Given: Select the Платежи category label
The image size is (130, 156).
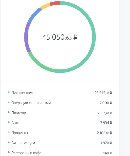Looking at the screenshot, I should pos(19,113).
